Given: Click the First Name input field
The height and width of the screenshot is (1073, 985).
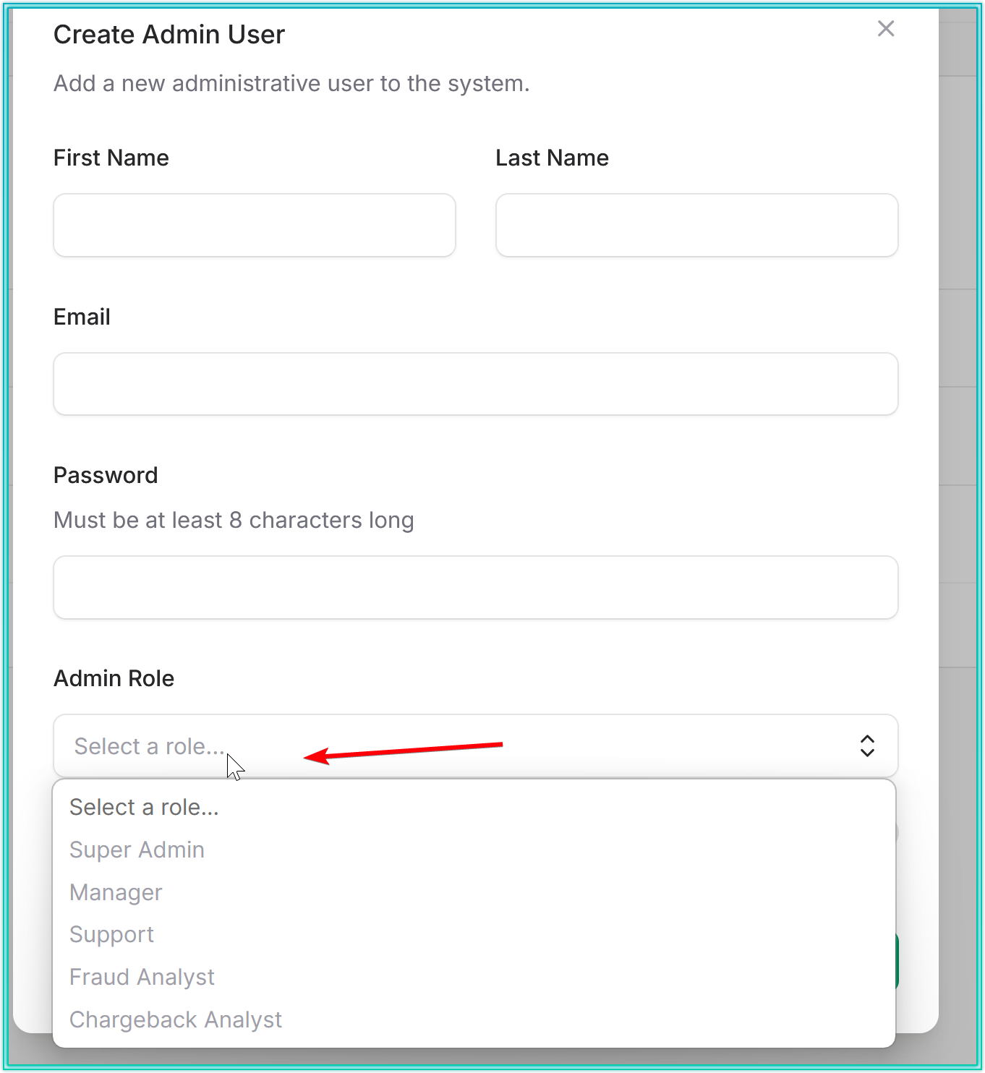Looking at the screenshot, I should (x=254, y=225).
